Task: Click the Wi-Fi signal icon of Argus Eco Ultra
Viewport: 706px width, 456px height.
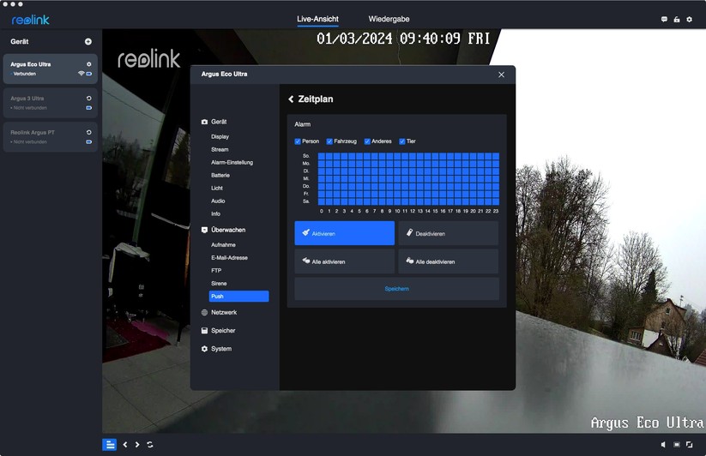Action: click(81, 74)
